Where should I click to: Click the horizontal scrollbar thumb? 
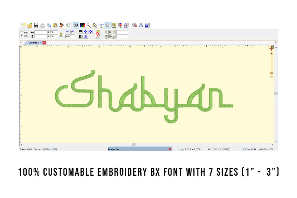(134, 145)
